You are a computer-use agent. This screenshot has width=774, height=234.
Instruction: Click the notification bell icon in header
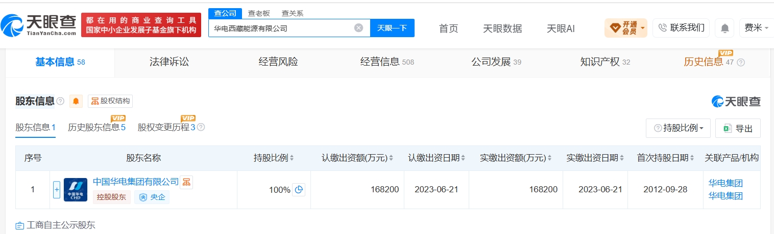point(724,28)
